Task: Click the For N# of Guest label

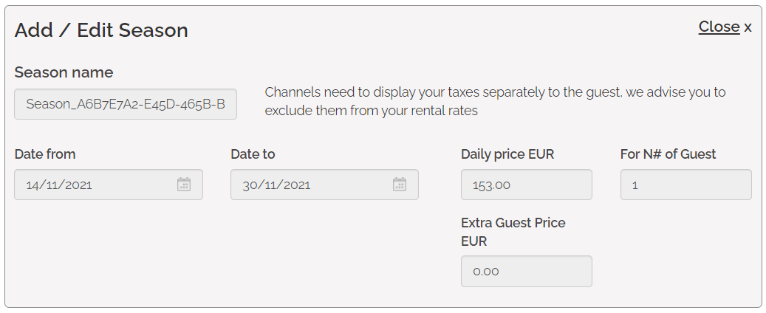Action: [x=668, y=154]
